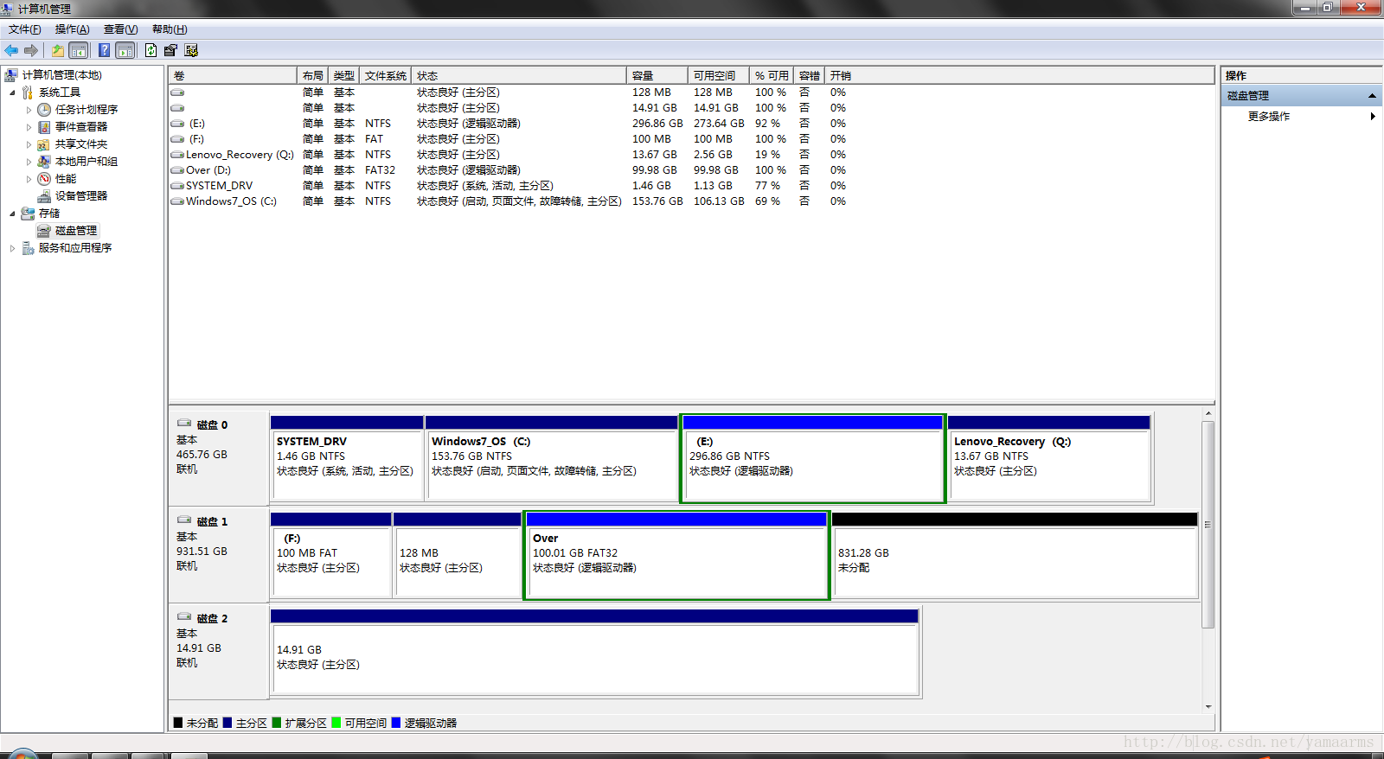Image resolution: width=1384 pixels, height=759 pixels.
Task: Click the Refresh toolbar icon
Action: (151, 50)
